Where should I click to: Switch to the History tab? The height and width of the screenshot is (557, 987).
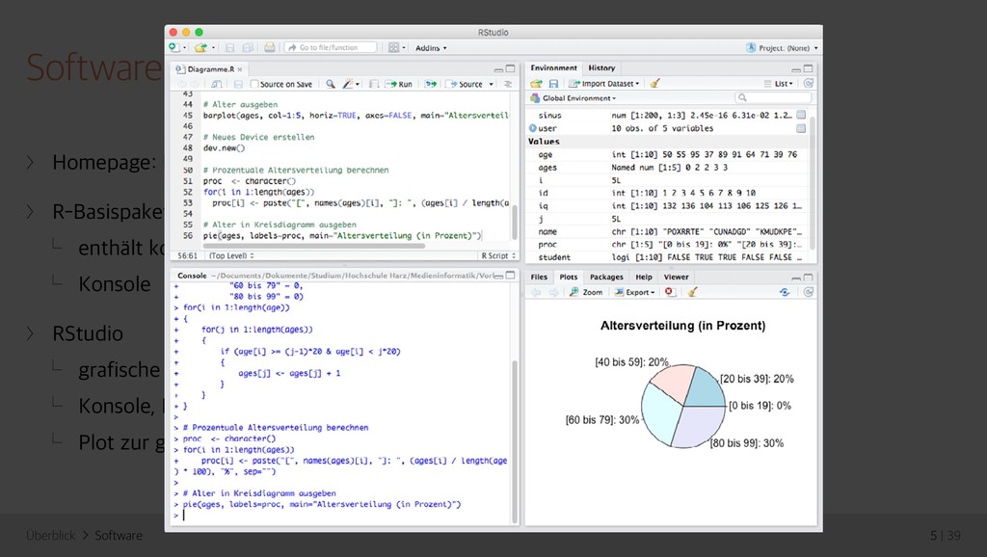point(601,68)
